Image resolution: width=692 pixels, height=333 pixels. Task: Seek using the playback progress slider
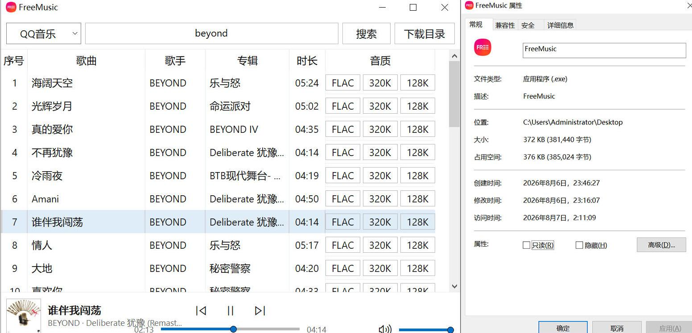[x=230, y=329]
